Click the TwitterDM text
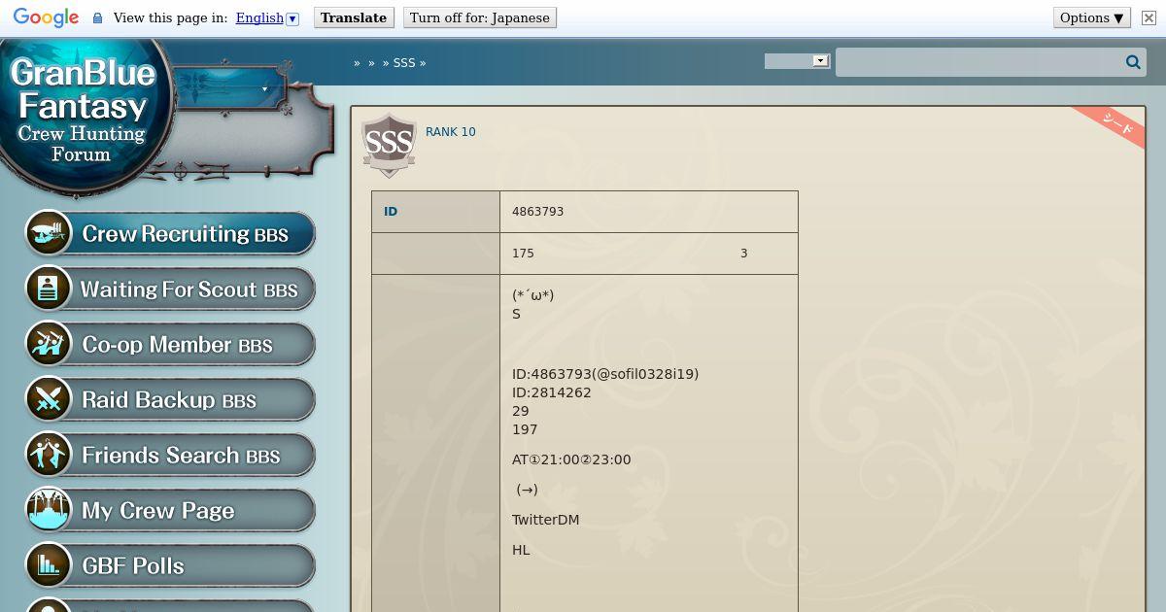 tap(545, 520)
